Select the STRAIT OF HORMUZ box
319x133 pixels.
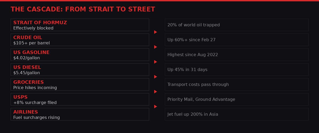point(80,25)
